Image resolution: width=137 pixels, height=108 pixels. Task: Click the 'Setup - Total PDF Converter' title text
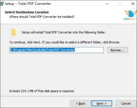coord(28,4)
